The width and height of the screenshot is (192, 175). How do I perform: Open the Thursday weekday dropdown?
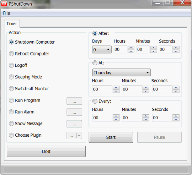[x=122, y=72]
